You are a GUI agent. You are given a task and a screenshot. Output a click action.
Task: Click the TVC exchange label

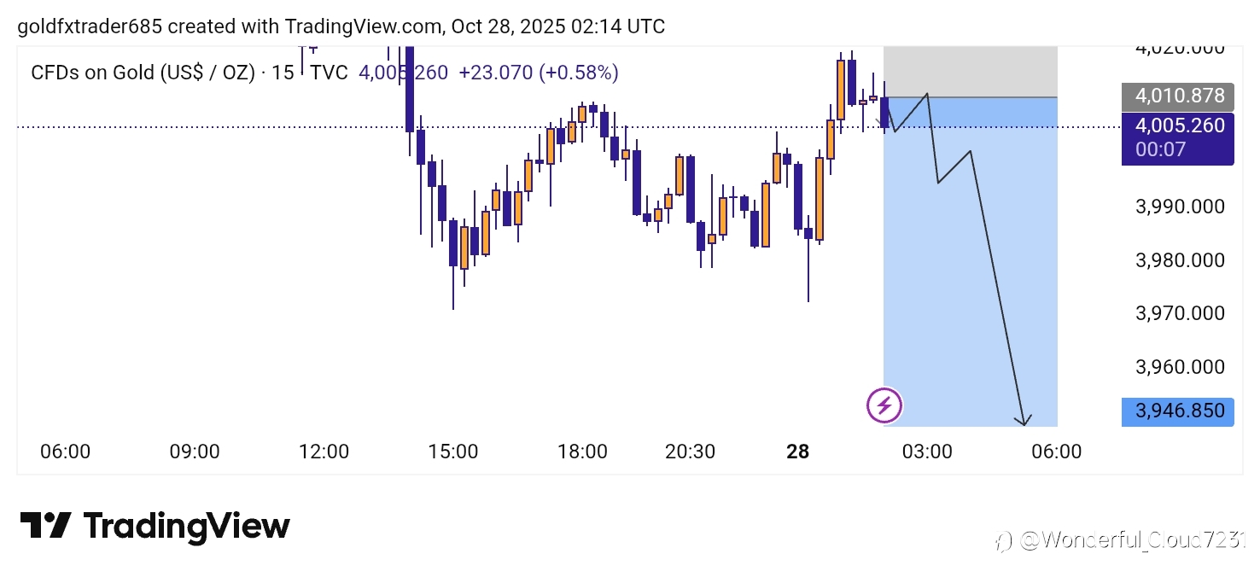click(329, 73)
